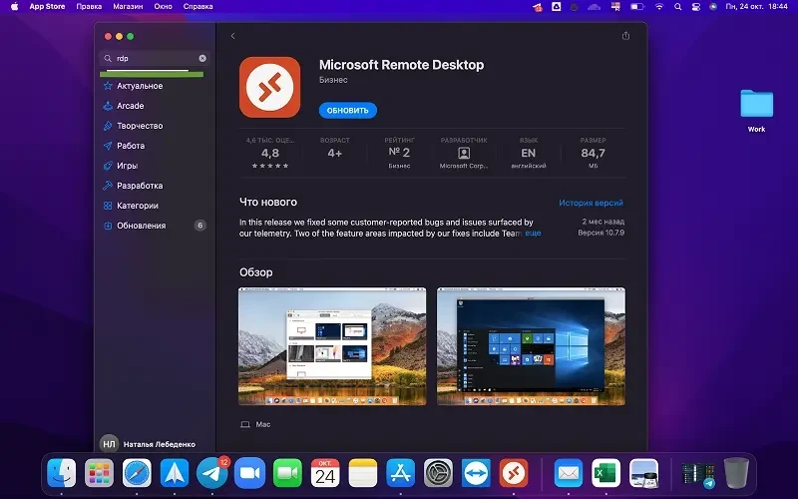The height and width of the screenshot is (499, 798).
Task: Open Launchpad from the Dock
Action: [x=99, y=473]
